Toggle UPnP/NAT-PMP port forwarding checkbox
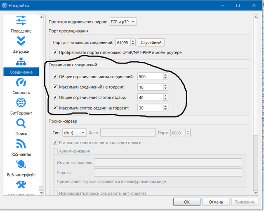The height and width of the screenshot is (211, 264). coord(55,52)
